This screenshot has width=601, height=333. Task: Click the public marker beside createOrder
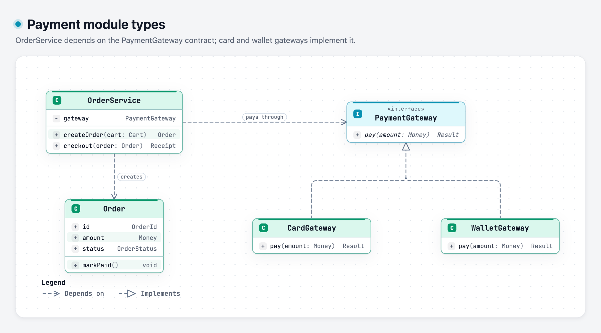[57, 135]
